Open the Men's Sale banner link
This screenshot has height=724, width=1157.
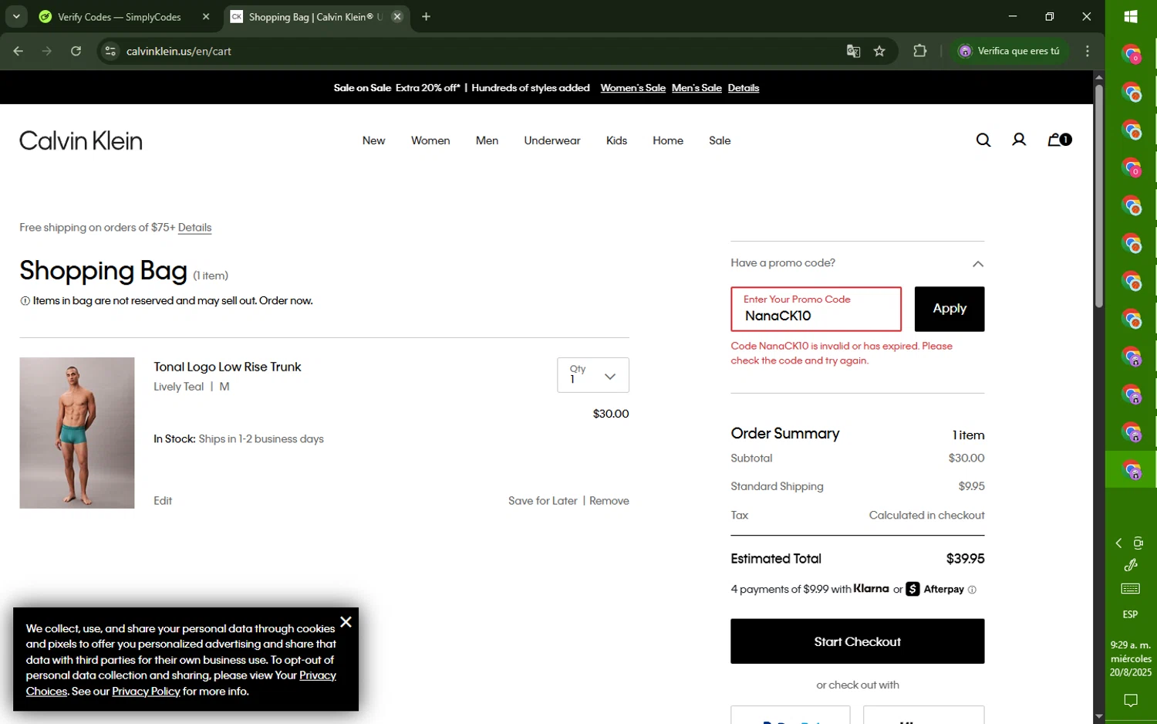click(697, 88)
